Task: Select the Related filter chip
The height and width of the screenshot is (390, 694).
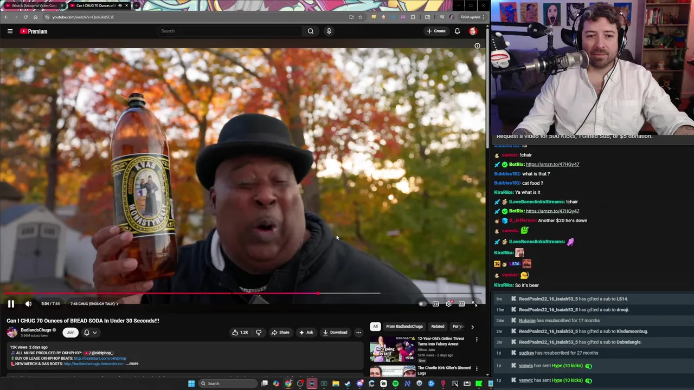Action: pyautogui.click(x=438, y=327)
